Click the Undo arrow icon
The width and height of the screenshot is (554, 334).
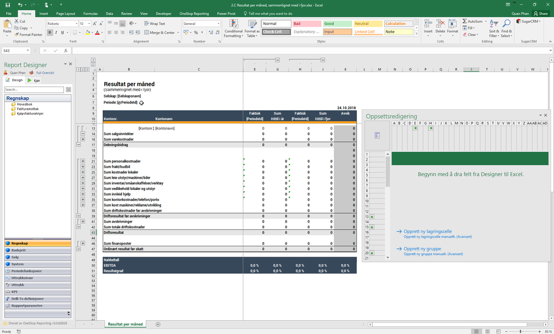[20, 5]
